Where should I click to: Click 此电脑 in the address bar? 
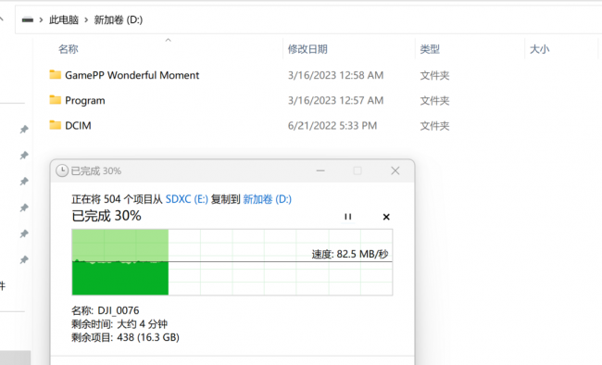coord(64,19)
